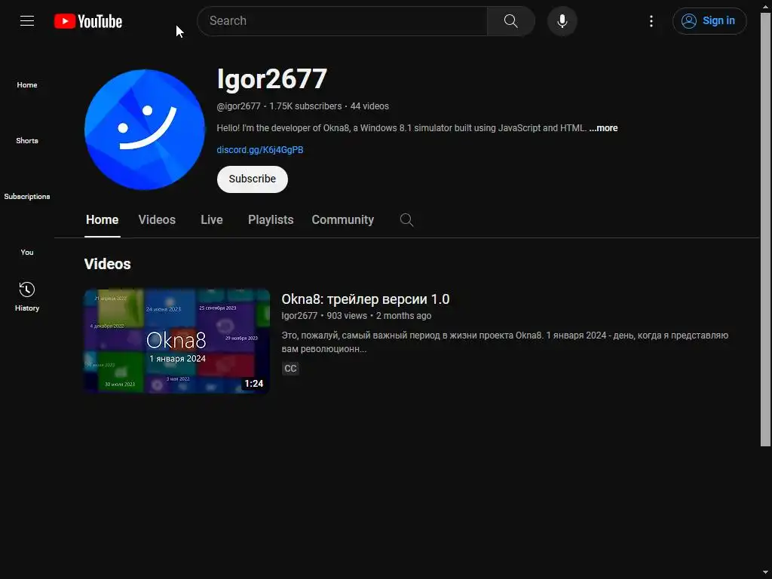This screenshot has width=772, height=579.
Task: Open the three-dot settings menu
Action: tap(651, 20)
